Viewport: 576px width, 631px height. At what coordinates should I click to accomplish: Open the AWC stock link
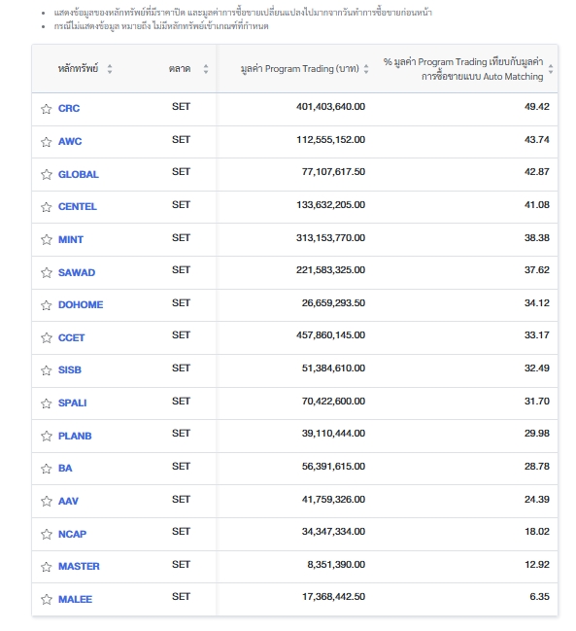[70, 141]
